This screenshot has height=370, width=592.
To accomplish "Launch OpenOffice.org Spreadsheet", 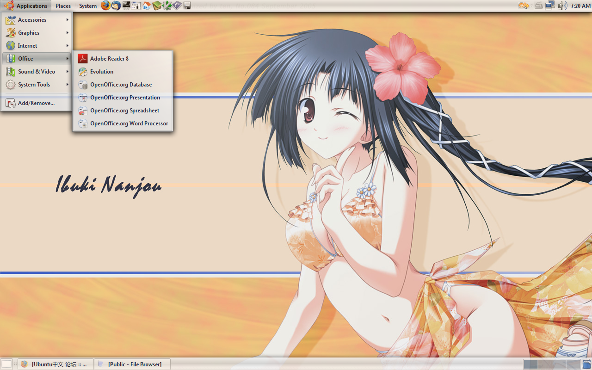I will [x=123, y=111].
